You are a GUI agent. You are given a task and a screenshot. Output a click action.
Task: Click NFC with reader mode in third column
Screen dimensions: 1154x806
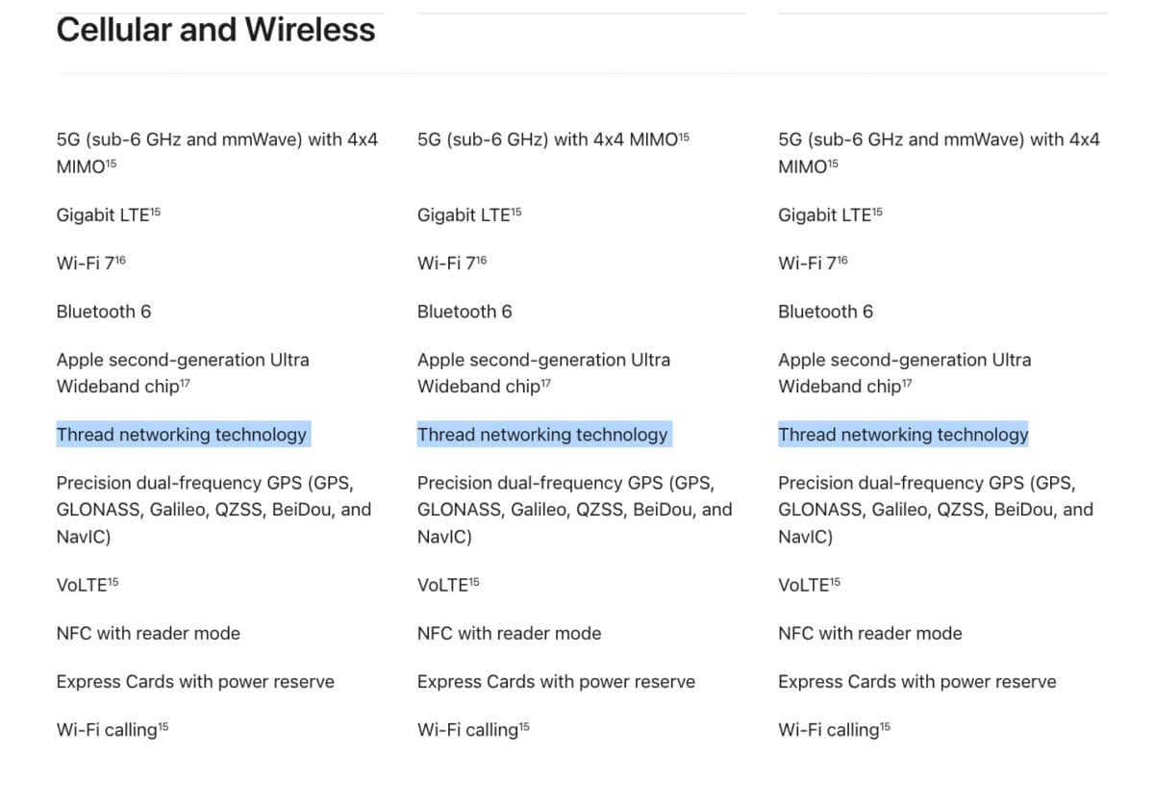(869, 633)
